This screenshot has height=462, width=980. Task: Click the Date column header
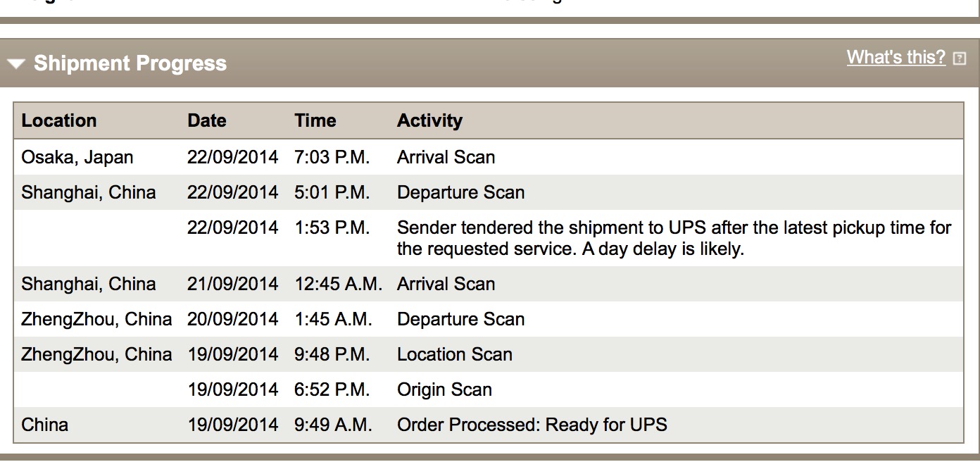coord(207,120)
